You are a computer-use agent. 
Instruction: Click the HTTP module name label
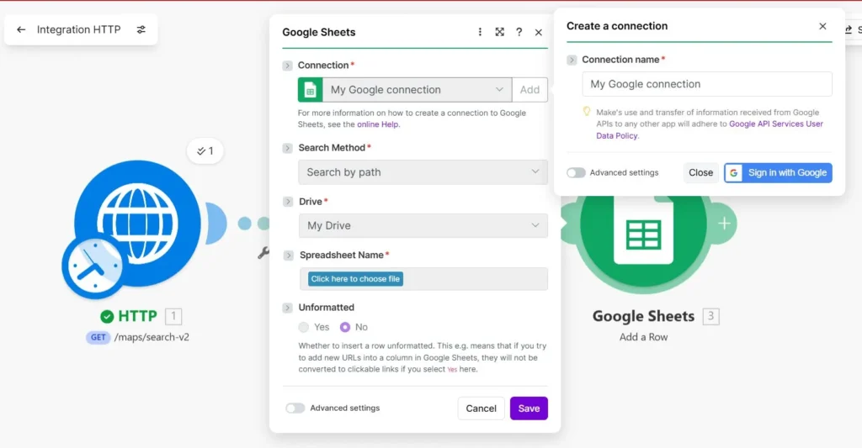[137, 316]
